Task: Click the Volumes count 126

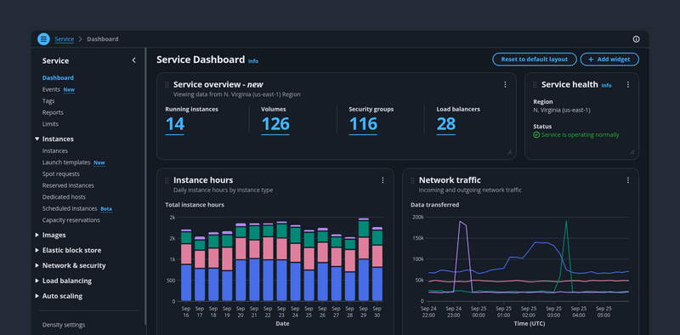Action: point(275,124)
